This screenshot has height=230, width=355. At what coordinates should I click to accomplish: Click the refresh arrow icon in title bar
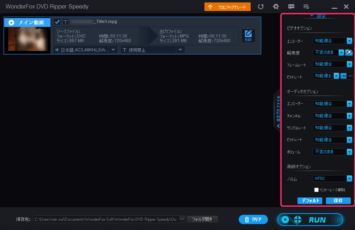click(x=261, y=7)
